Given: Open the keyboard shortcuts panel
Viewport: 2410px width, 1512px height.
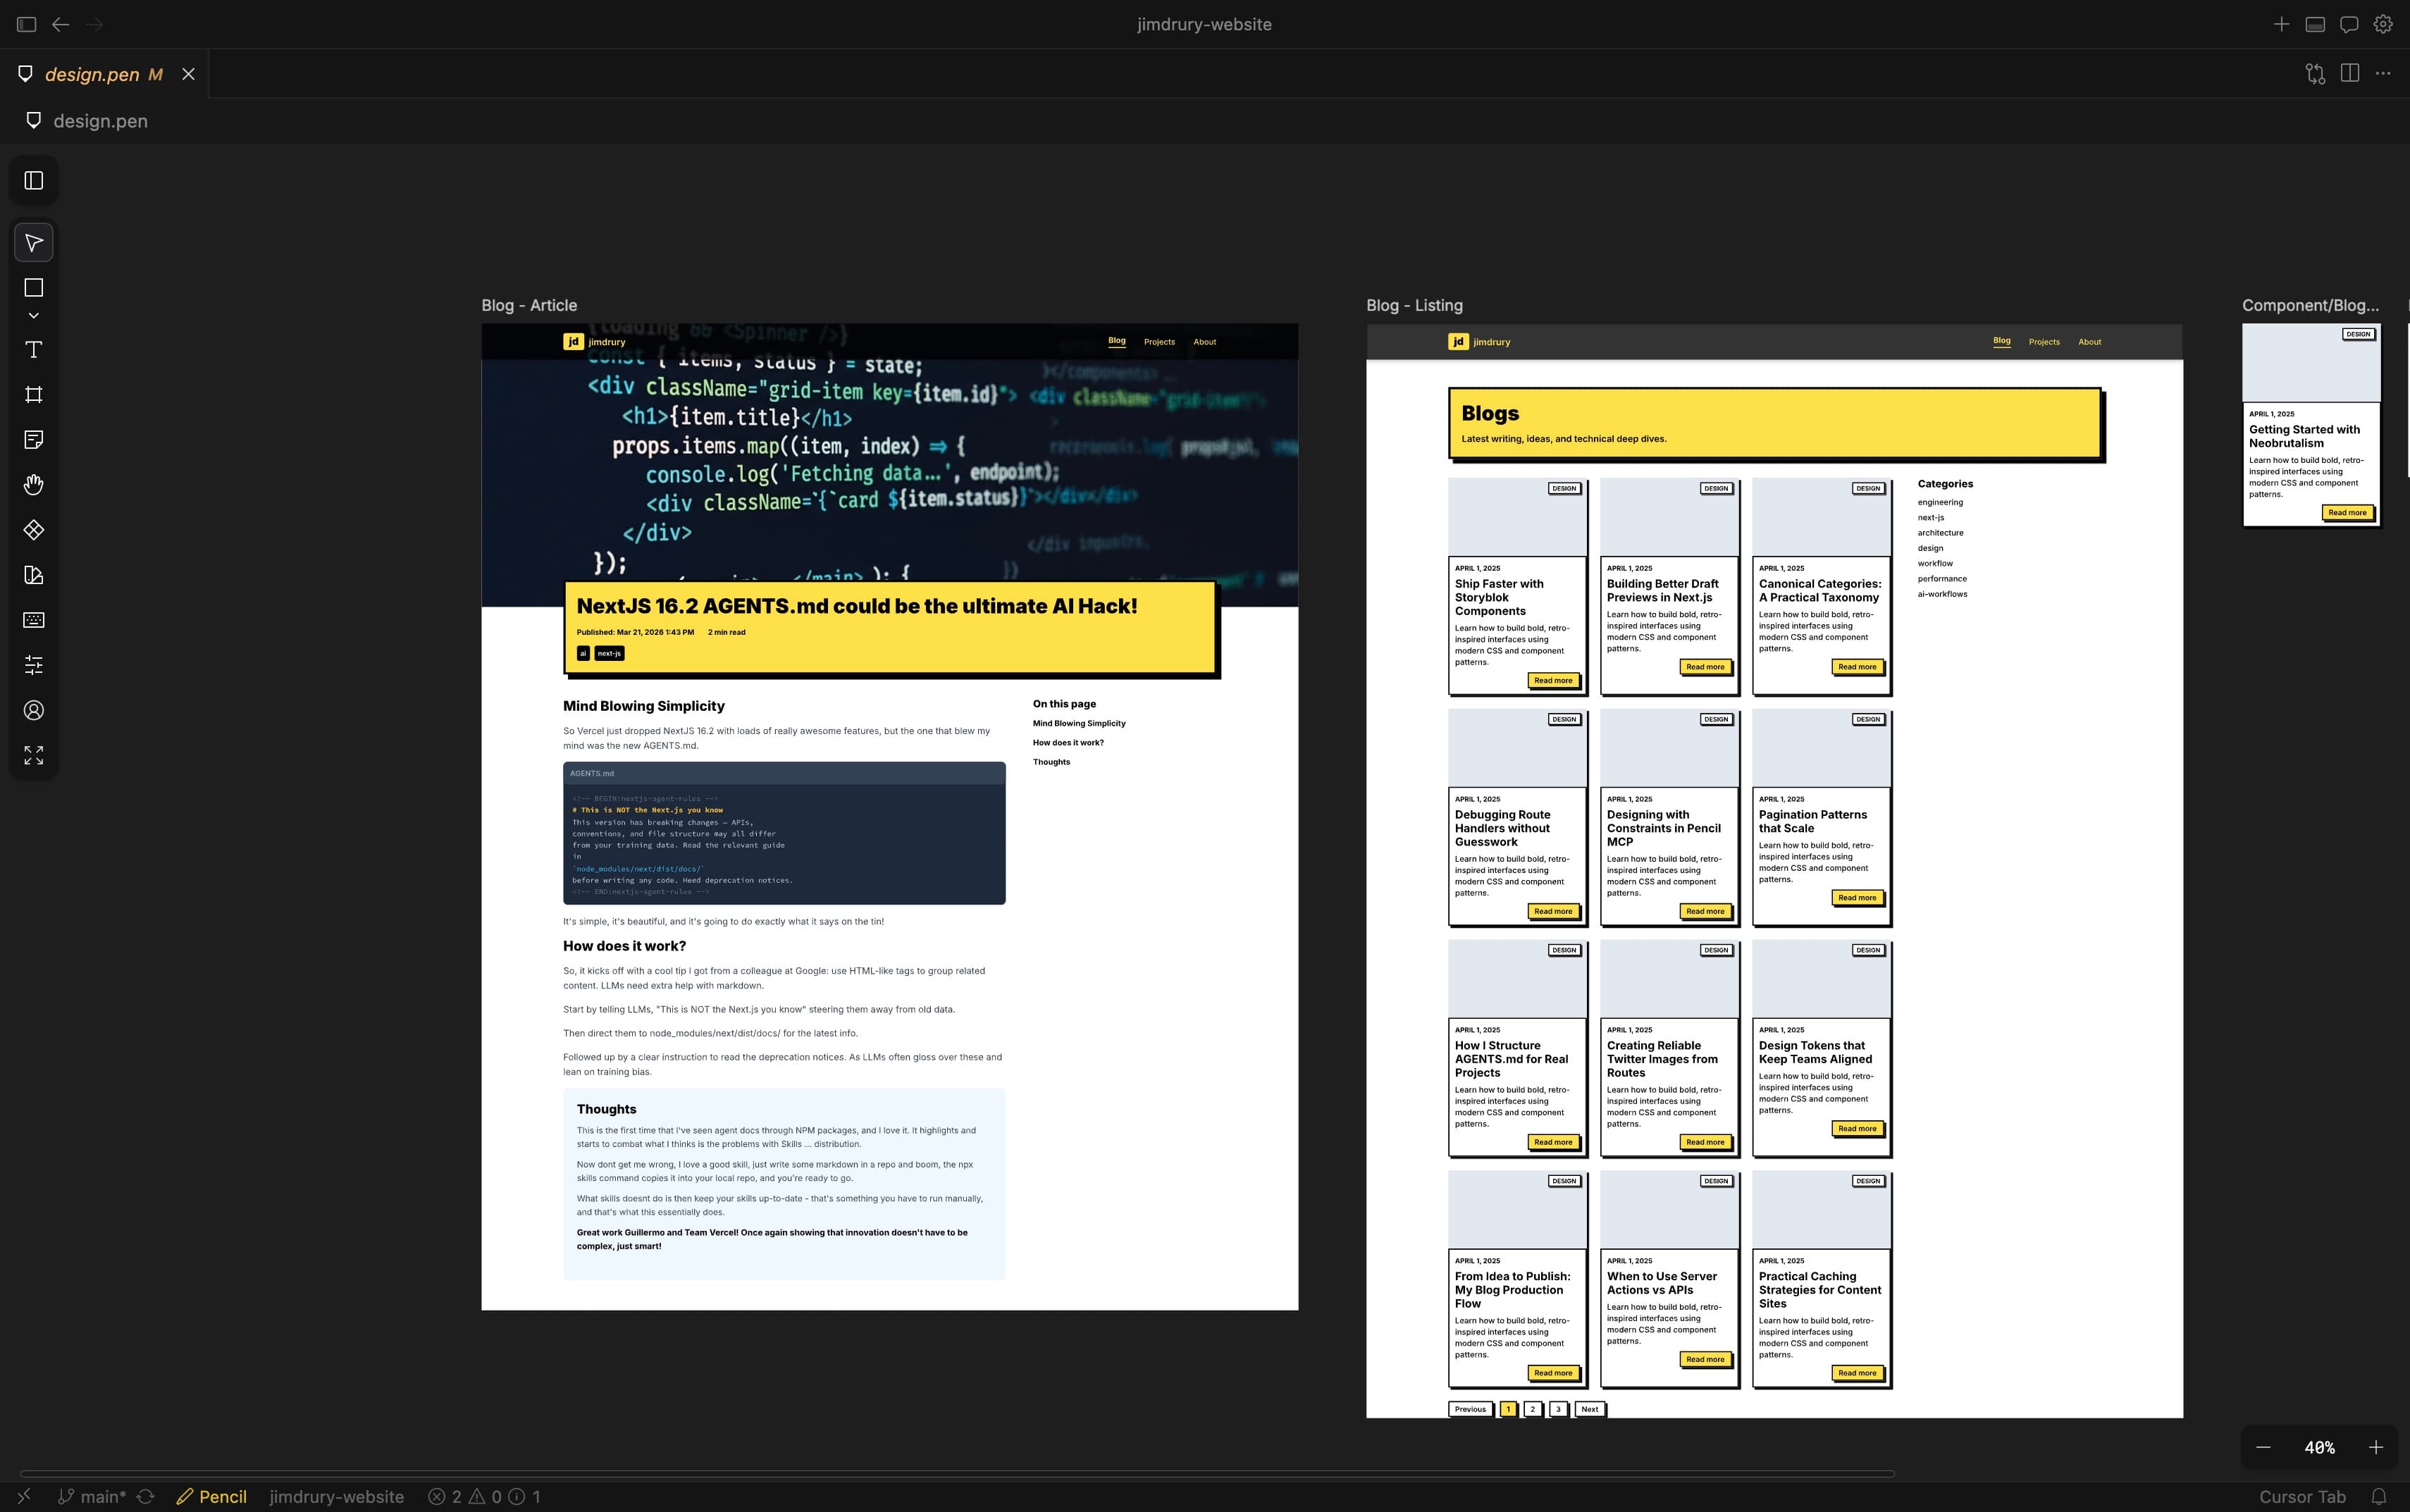Looking at the screenshot, I should (x=34, y=619).
